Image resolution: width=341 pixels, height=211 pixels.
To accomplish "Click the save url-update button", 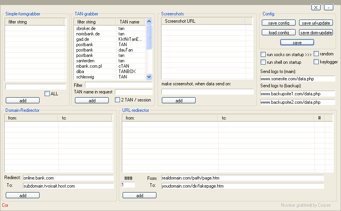I will click(316, 23).
